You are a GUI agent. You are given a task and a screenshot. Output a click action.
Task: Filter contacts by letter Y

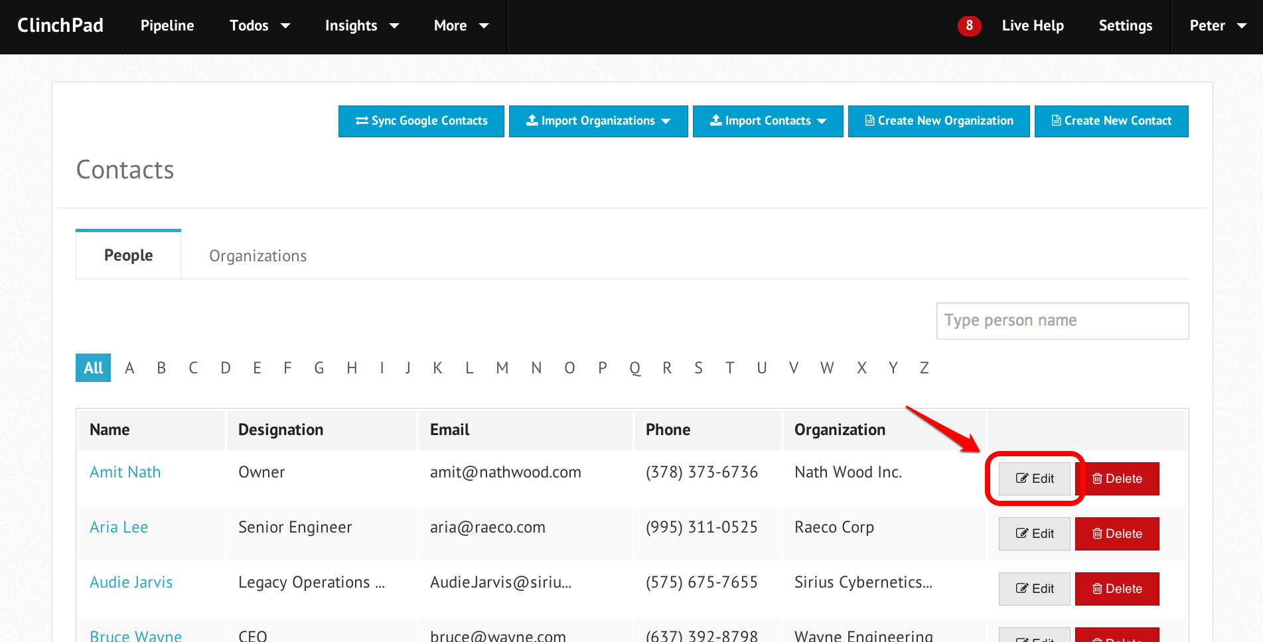[x=893, y=368]
